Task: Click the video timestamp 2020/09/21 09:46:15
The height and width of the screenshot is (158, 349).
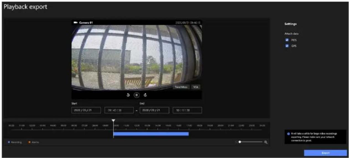Action: pos(188,22)
